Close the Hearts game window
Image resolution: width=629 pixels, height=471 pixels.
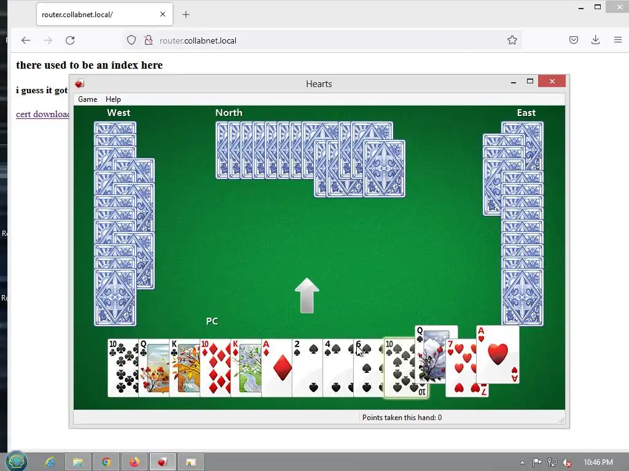tap(552, 82)
